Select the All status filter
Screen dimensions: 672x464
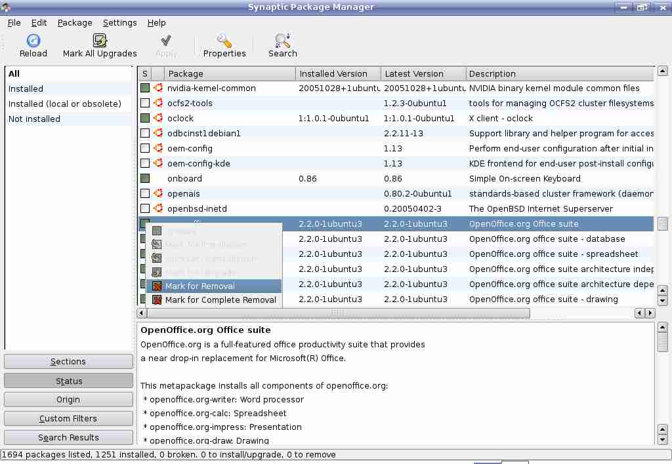tap(68, 73)
